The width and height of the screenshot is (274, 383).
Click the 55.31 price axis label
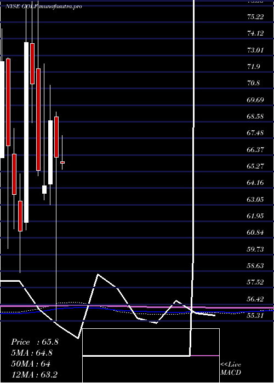[x=255, y=316]
